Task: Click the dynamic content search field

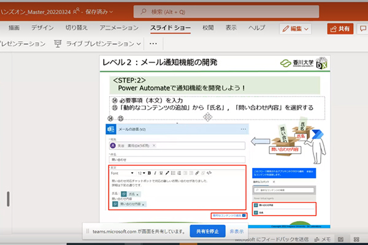Action: (x=284, y=190)
